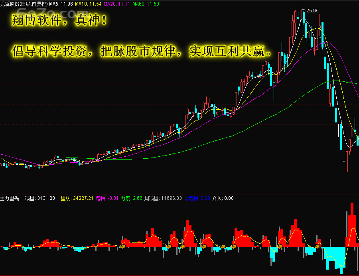Image resolution: width=359 pixels, height=276 pixels.
Task: Click the leftmost orange signal marker icon
Action: coord(123,246)
